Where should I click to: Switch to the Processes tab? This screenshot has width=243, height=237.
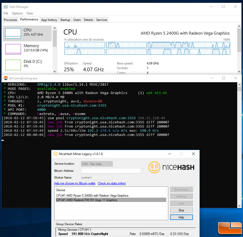coord(10,20)
